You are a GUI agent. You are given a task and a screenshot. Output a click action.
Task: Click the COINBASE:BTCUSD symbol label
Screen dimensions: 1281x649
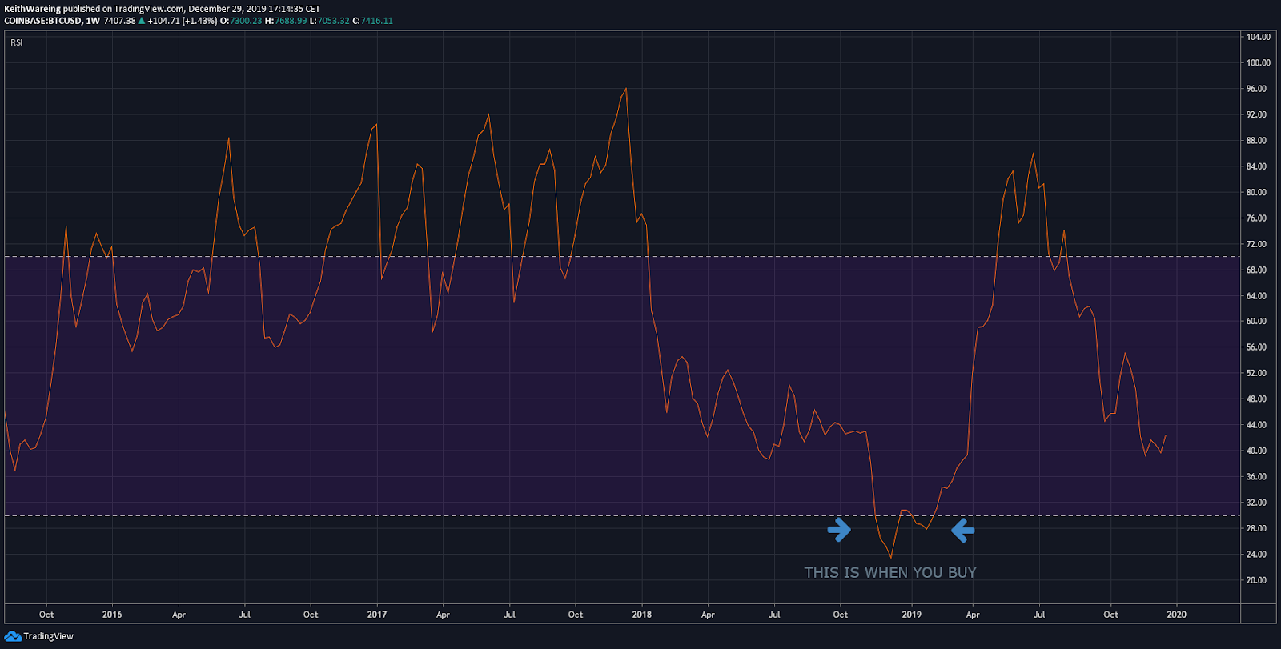coord(42,21)
